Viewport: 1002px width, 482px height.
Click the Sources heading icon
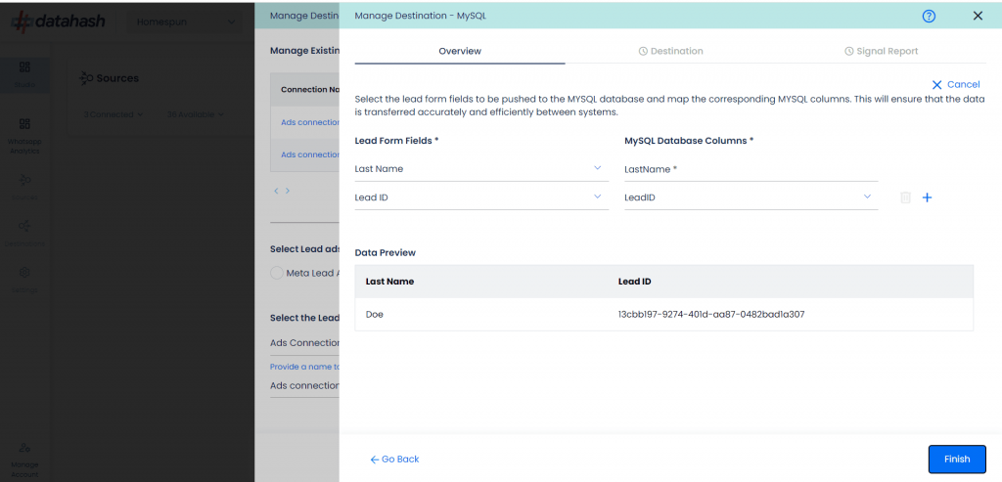coord(86,78)
